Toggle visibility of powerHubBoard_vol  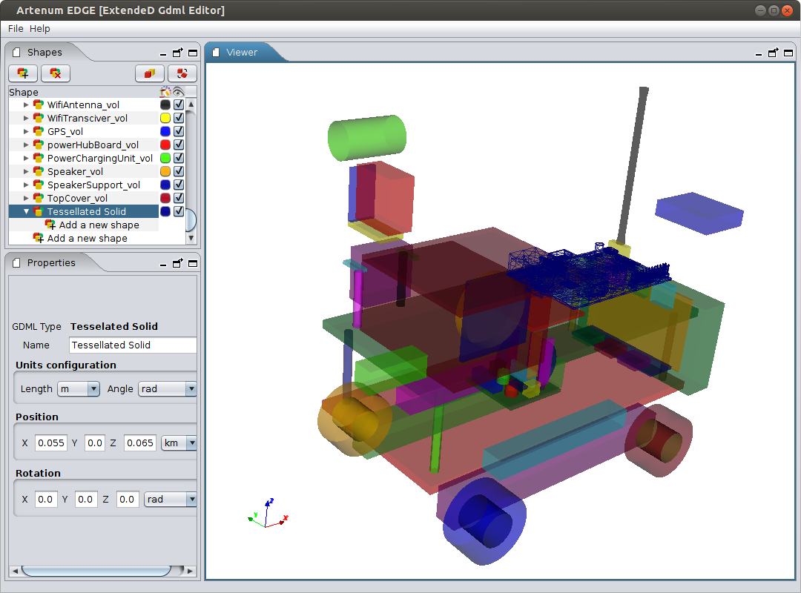(179, 145)
